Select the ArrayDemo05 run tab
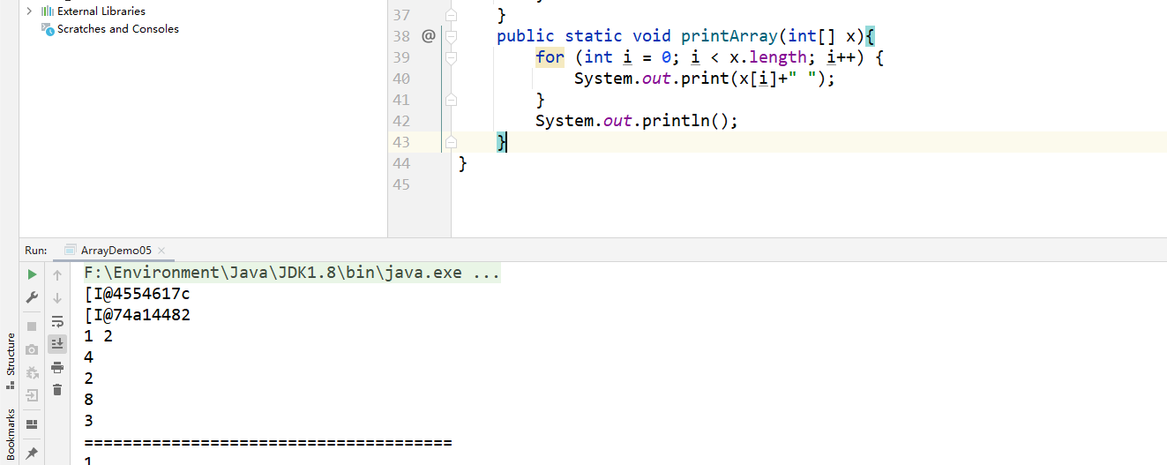 pyautogui.click(x=115, y=251)
